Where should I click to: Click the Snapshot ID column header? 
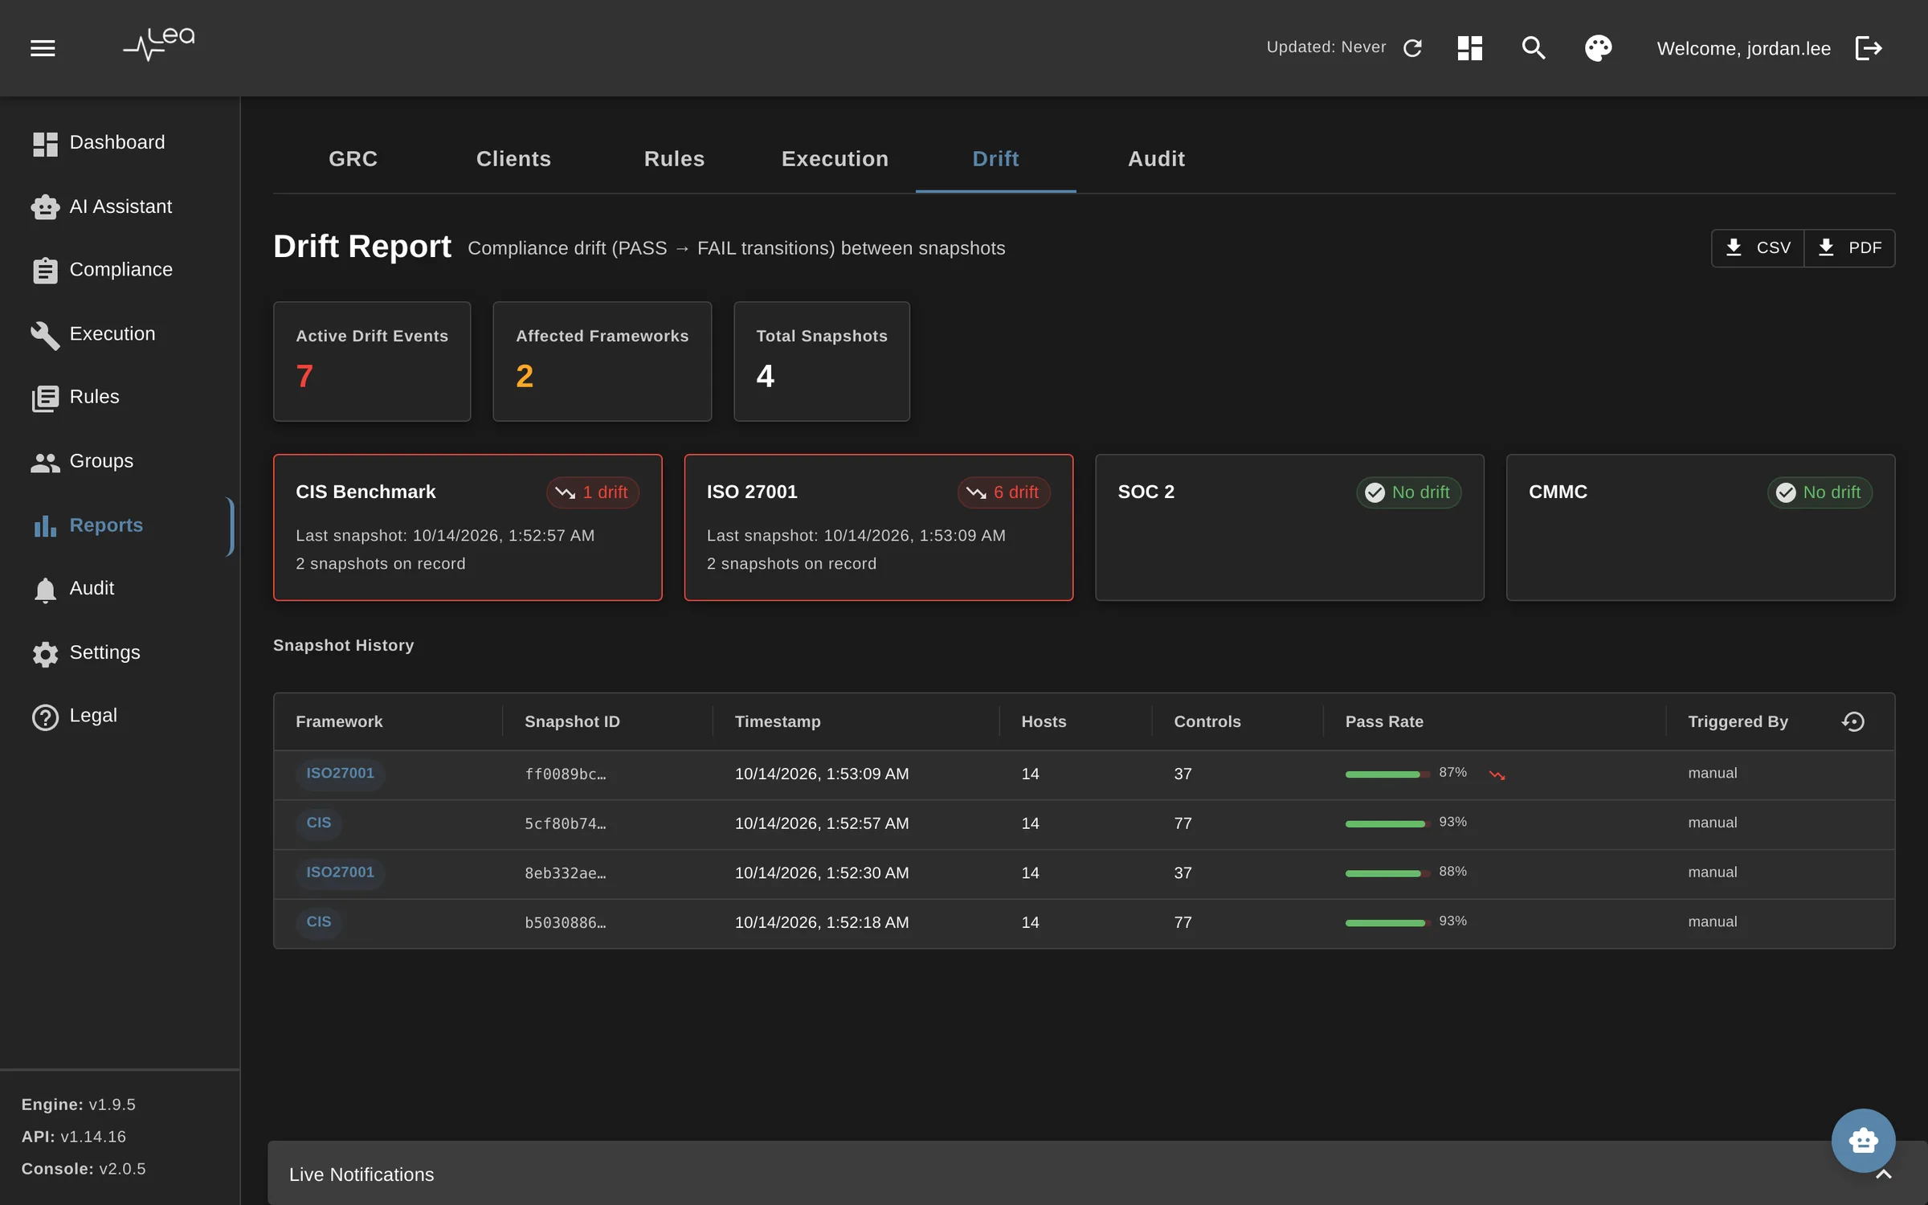pyautogui.click(x=572, y=721)
